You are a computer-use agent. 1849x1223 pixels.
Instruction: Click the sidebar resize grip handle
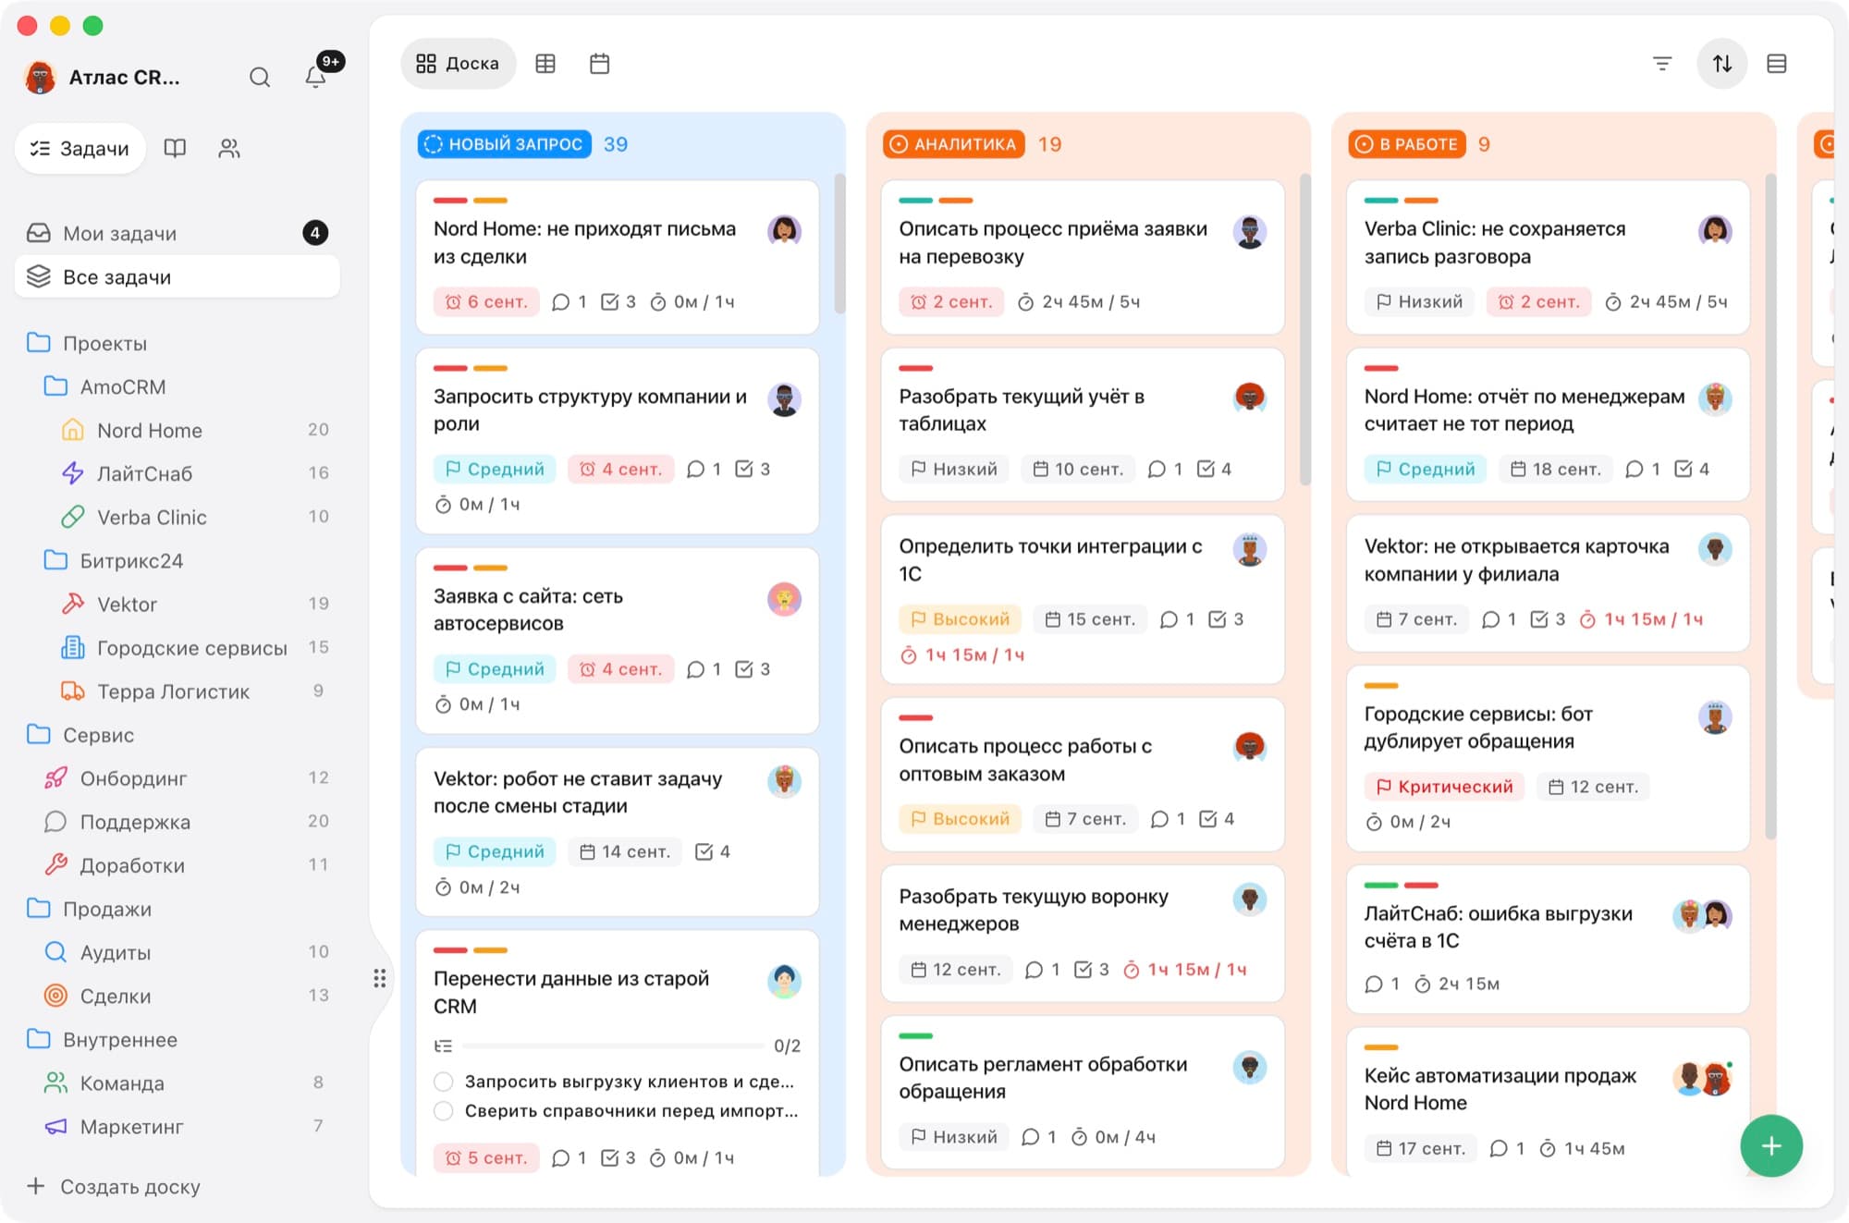click(x=379, y=978)
